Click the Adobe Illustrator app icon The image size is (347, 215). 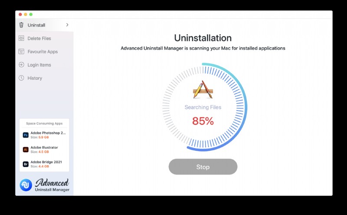coord(26,149)
